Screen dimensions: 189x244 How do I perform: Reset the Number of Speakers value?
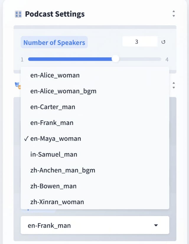coord(163,42)
